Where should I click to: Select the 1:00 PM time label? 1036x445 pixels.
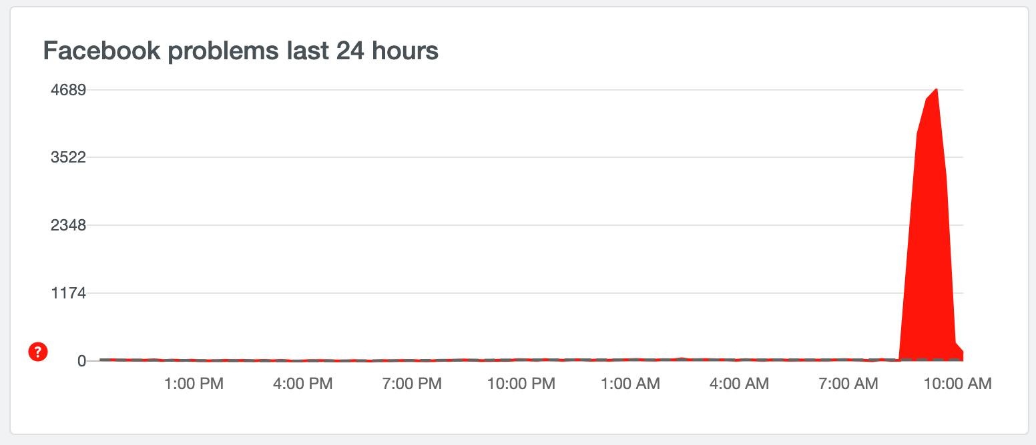194,384
